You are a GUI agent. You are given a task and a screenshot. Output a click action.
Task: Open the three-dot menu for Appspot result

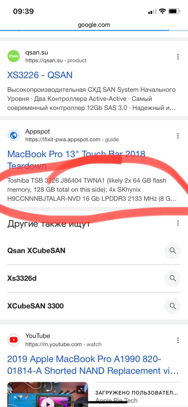(178, 136)
